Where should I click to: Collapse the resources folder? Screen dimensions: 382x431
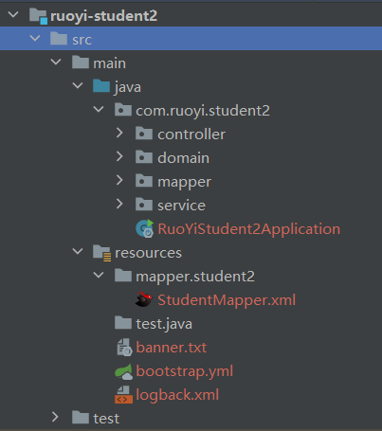tap(78, 251)
